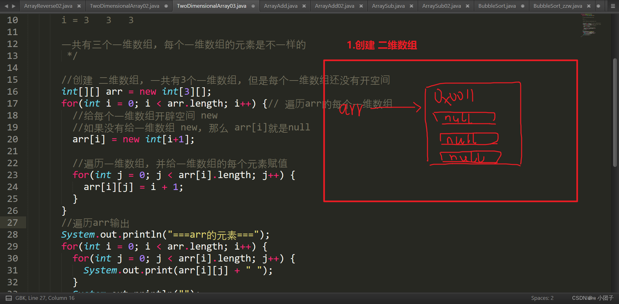
Task: Click the GBK encoding and line status text
Action: pos(45,298)
